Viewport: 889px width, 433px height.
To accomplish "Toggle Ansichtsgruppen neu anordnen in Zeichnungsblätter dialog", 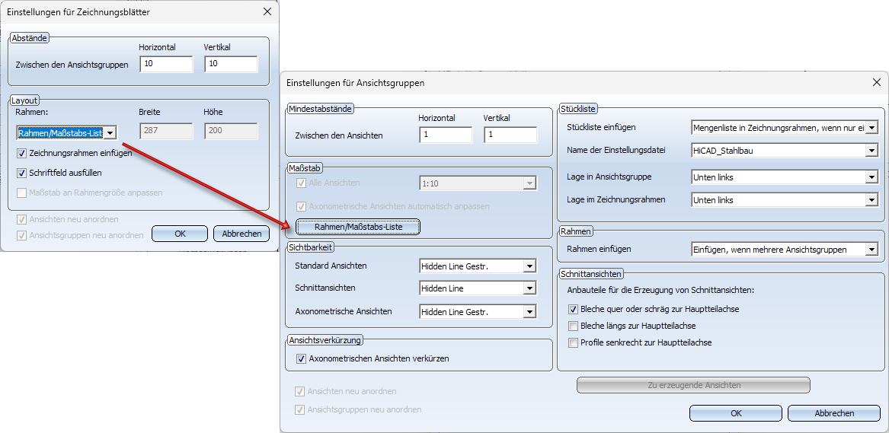I will (x=21, y=235).
